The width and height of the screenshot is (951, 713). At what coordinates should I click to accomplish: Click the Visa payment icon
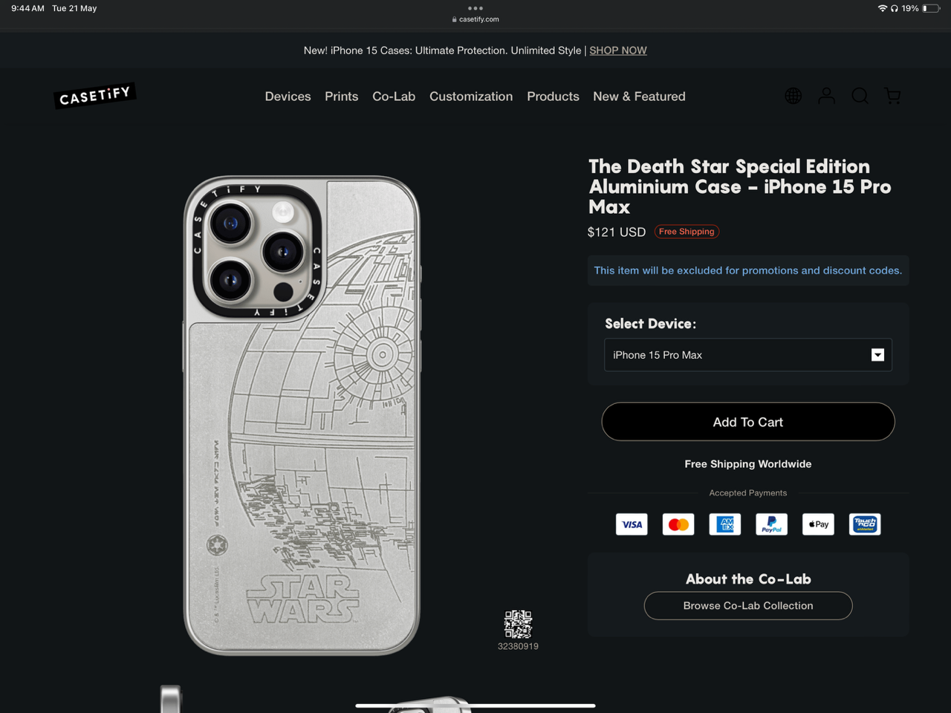(632, 524)
